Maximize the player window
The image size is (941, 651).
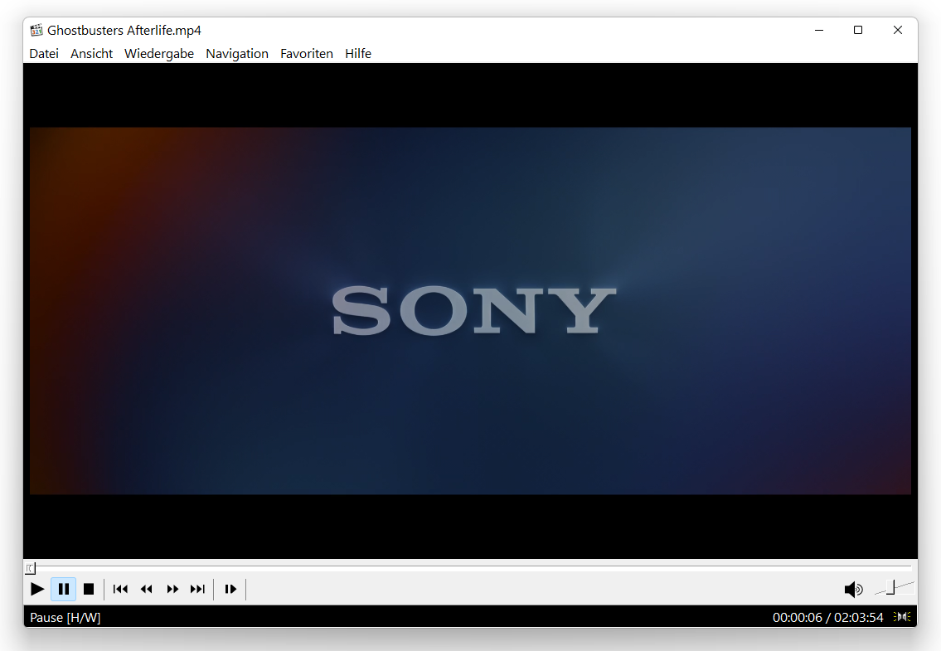pos(858,30)
